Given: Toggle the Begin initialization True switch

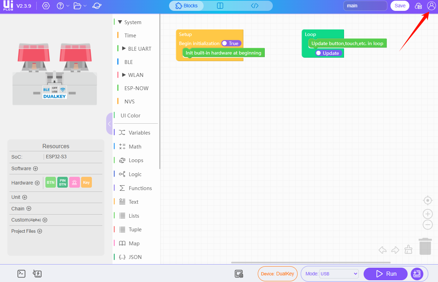Looking at the screenshot, I should coord(231,43).
